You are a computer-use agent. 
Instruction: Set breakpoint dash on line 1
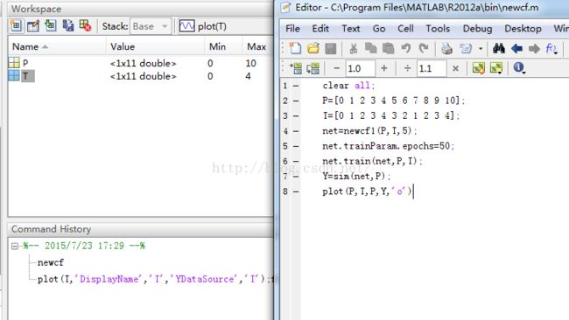[296, 86]
